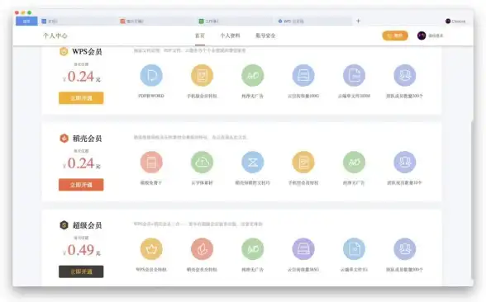Click the user avatar beside the orange button

(x=422, y=35)
